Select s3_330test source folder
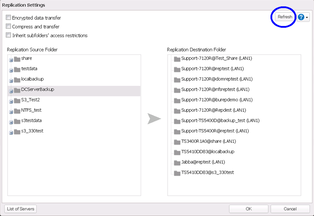 coord(32,131)
